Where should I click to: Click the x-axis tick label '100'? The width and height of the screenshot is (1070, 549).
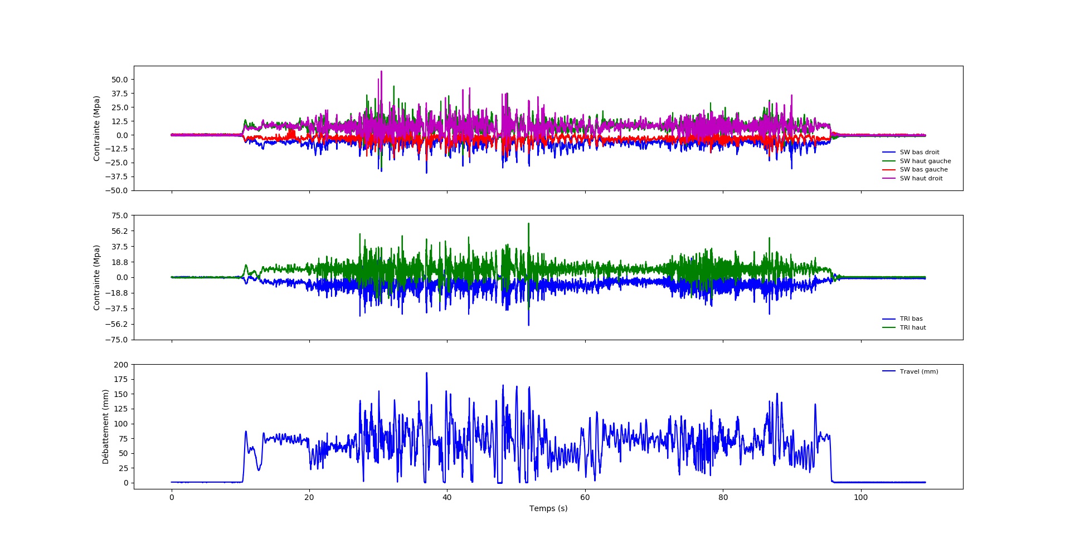pyautogui.click(x=860, y=497)
